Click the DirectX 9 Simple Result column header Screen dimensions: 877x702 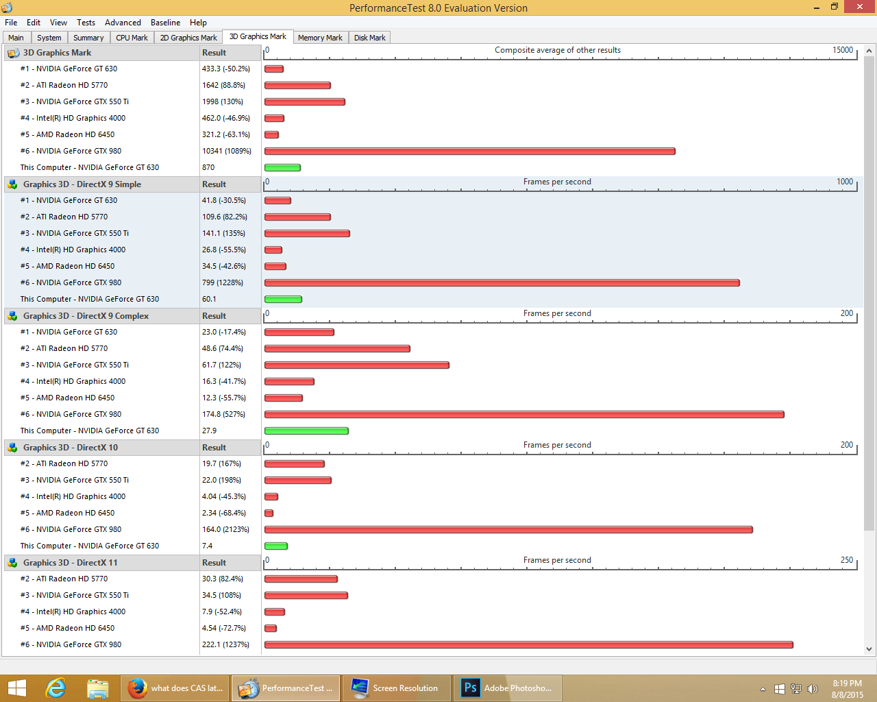click(230, 184)
